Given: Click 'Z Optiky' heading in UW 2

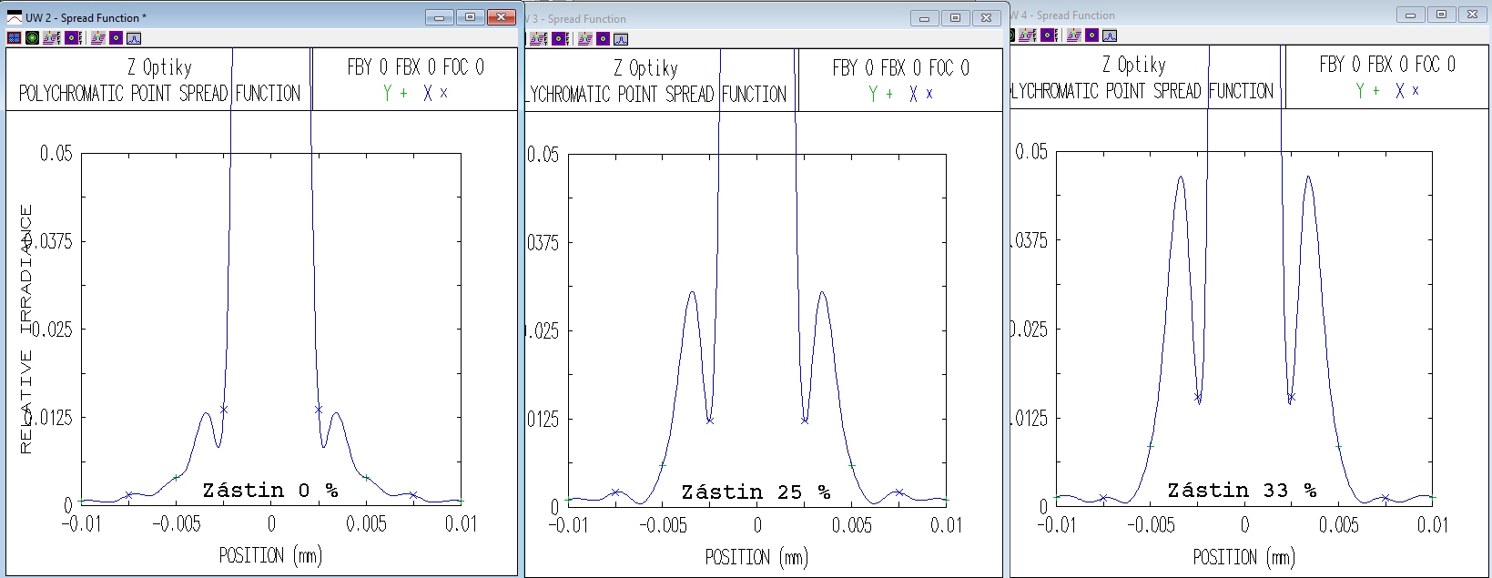Looking at the screenshot, I should click(159, 67).
